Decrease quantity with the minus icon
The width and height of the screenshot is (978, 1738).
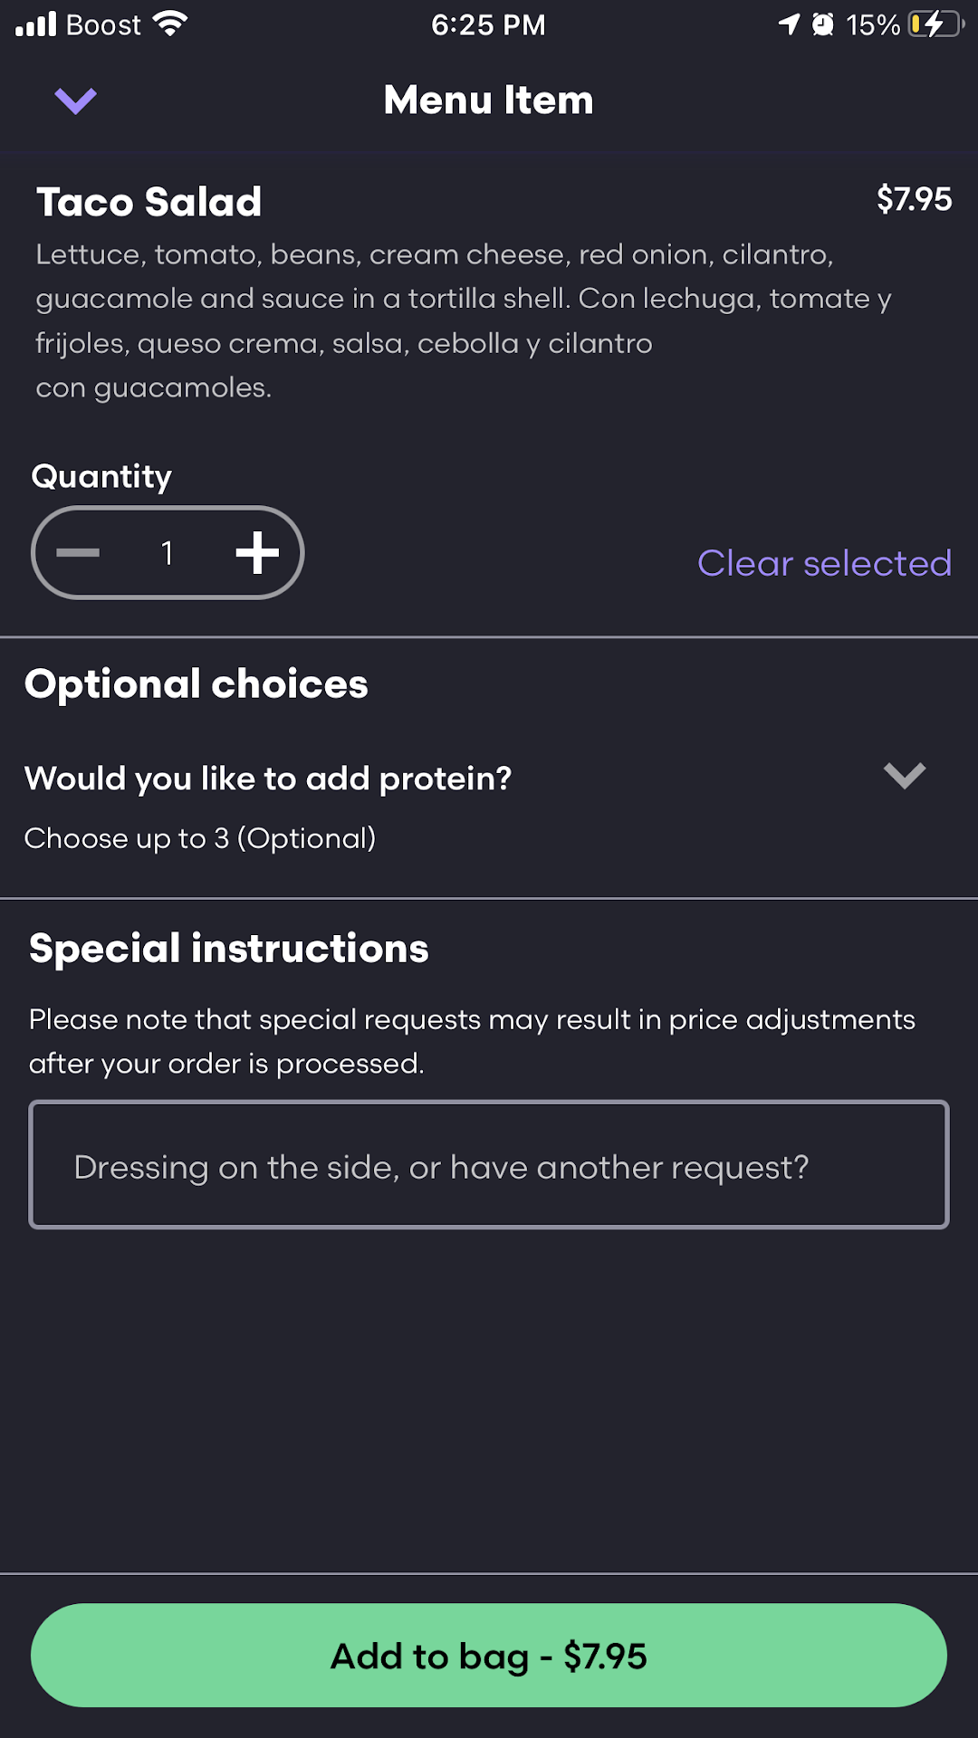pyautogui.click(x=78, y=553)
